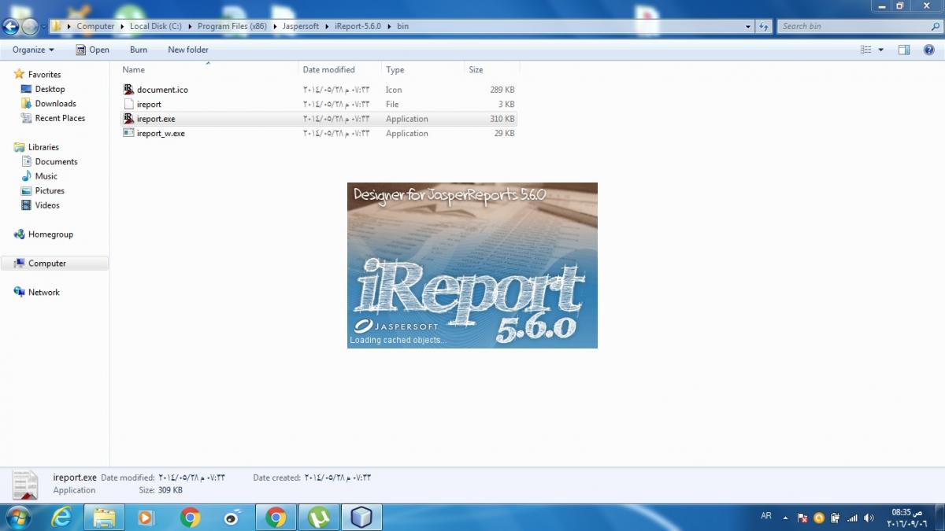Screen dimensions: 945x531
Task: Select the document.ico file
Action: (128, 89)
